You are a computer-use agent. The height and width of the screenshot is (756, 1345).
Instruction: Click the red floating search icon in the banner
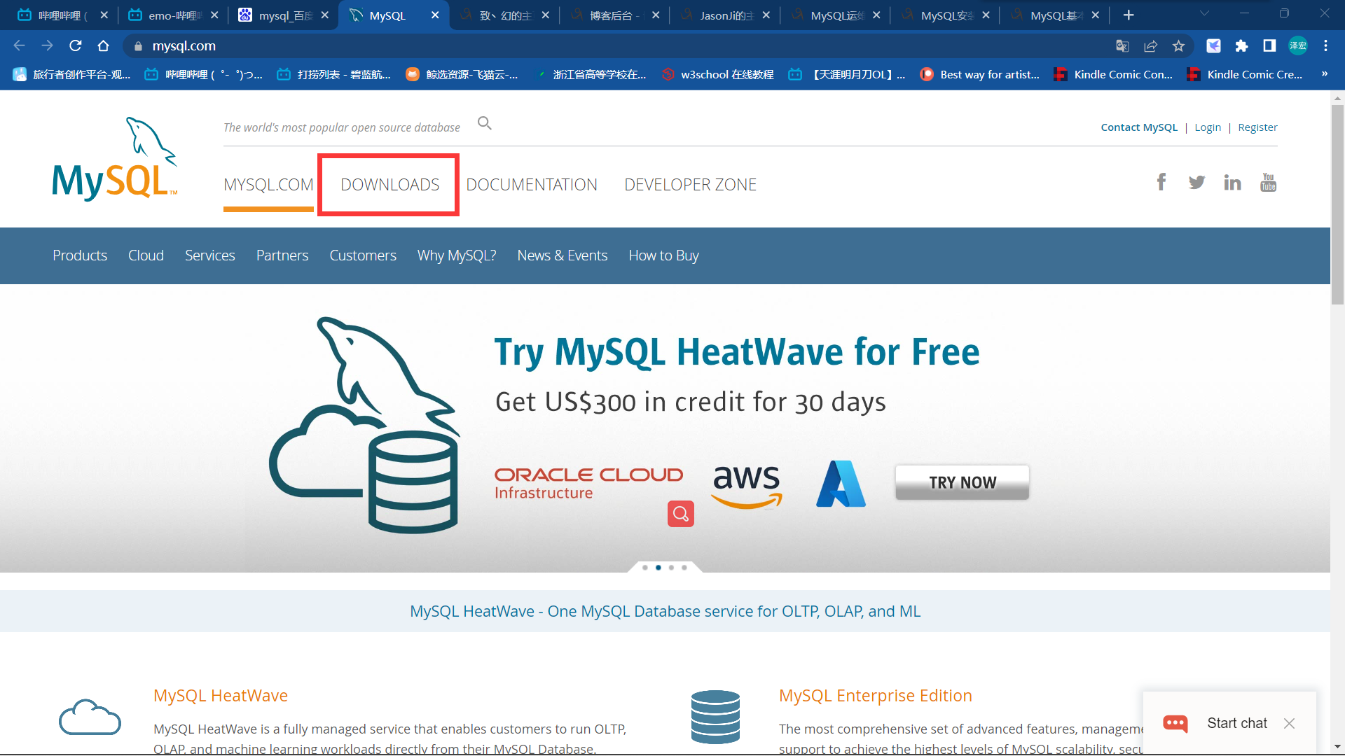coord(681,514)
